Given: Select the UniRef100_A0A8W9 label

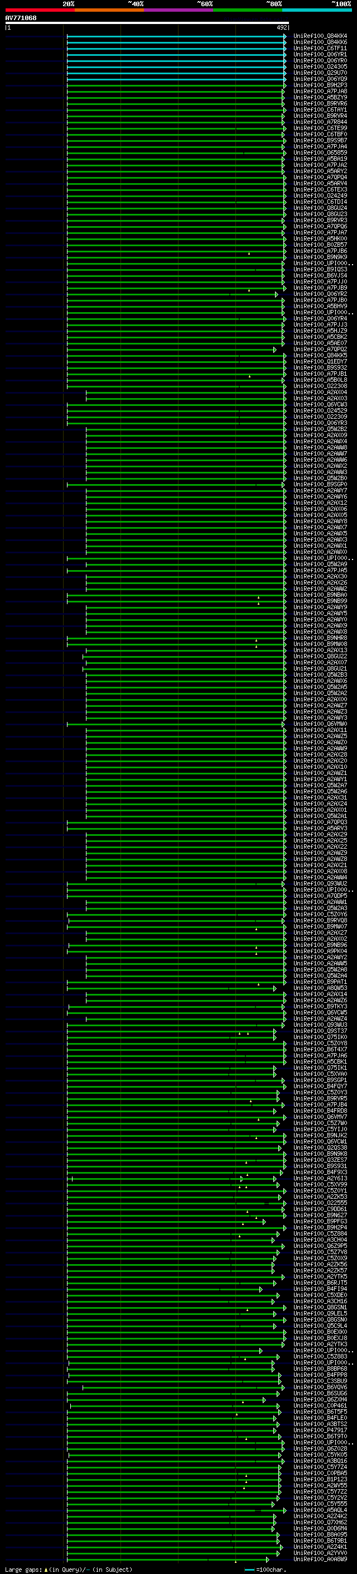Looking at the screenshot, I should (320, 1559).
